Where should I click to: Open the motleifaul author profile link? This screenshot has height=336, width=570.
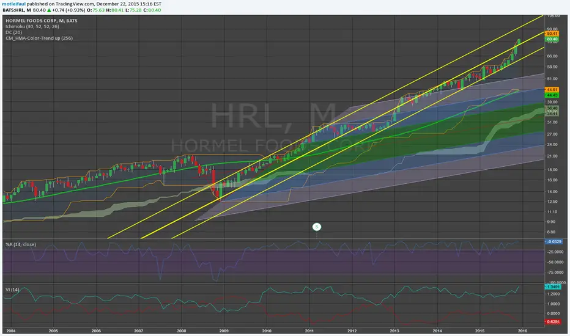[14, 4]
